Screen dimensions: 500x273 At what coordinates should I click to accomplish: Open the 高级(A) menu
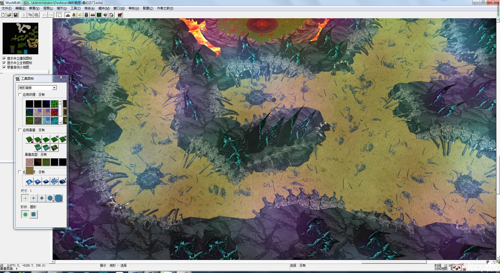pyautogui.click(x=89, y=8)
